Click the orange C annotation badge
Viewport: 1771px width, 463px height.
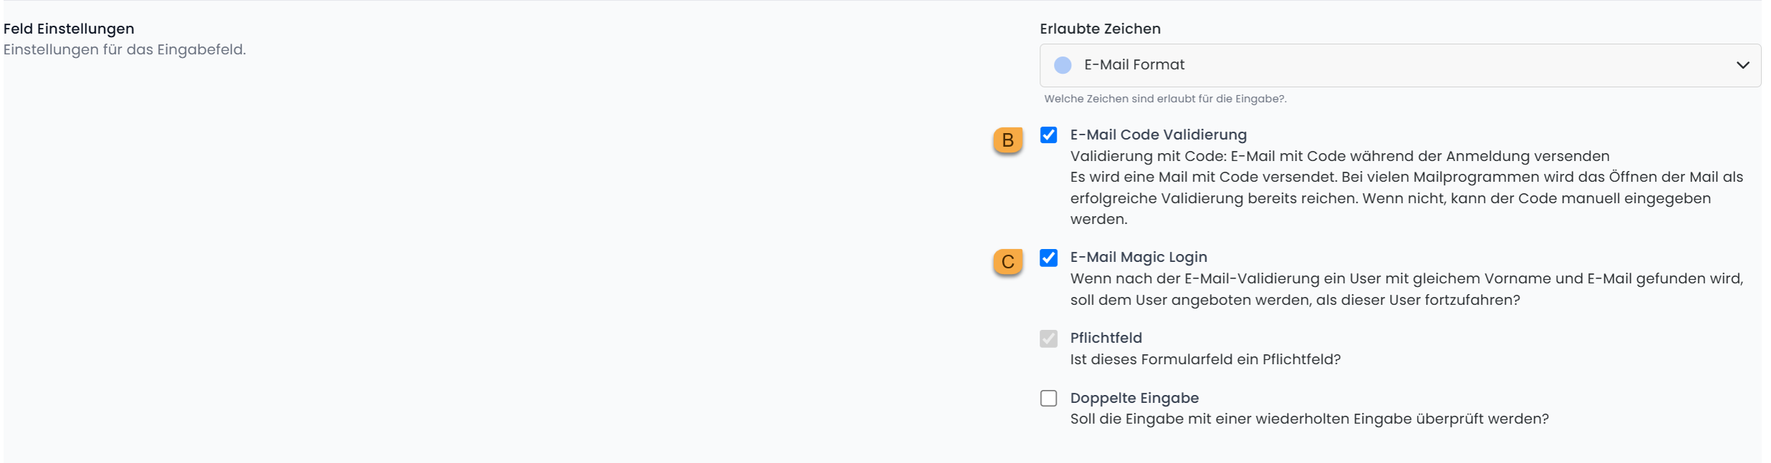(x=1007, y=262)
